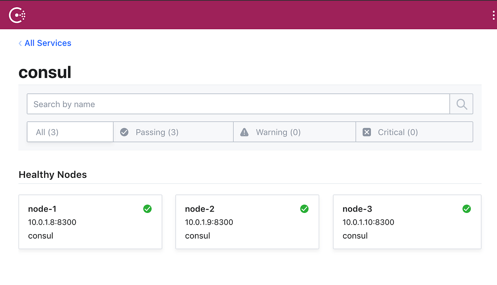Click node-1 green health check icon
The height and width of the screenshot is (285, 497).
147,209
